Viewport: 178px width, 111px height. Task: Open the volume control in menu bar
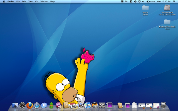click(x=144, y=1)
